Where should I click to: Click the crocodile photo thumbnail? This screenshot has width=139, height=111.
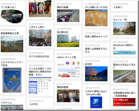(x=12, y=16)
